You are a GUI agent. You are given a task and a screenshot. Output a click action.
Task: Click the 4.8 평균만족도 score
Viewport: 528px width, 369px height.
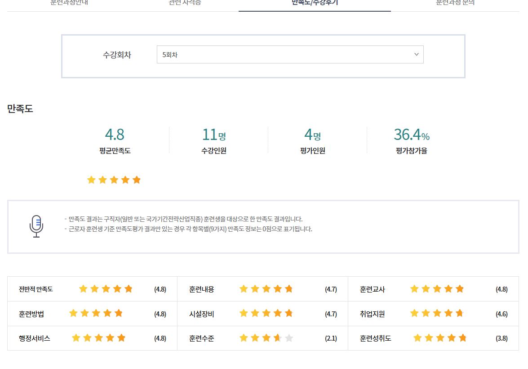pyautogui.click(x=115, y=135)
